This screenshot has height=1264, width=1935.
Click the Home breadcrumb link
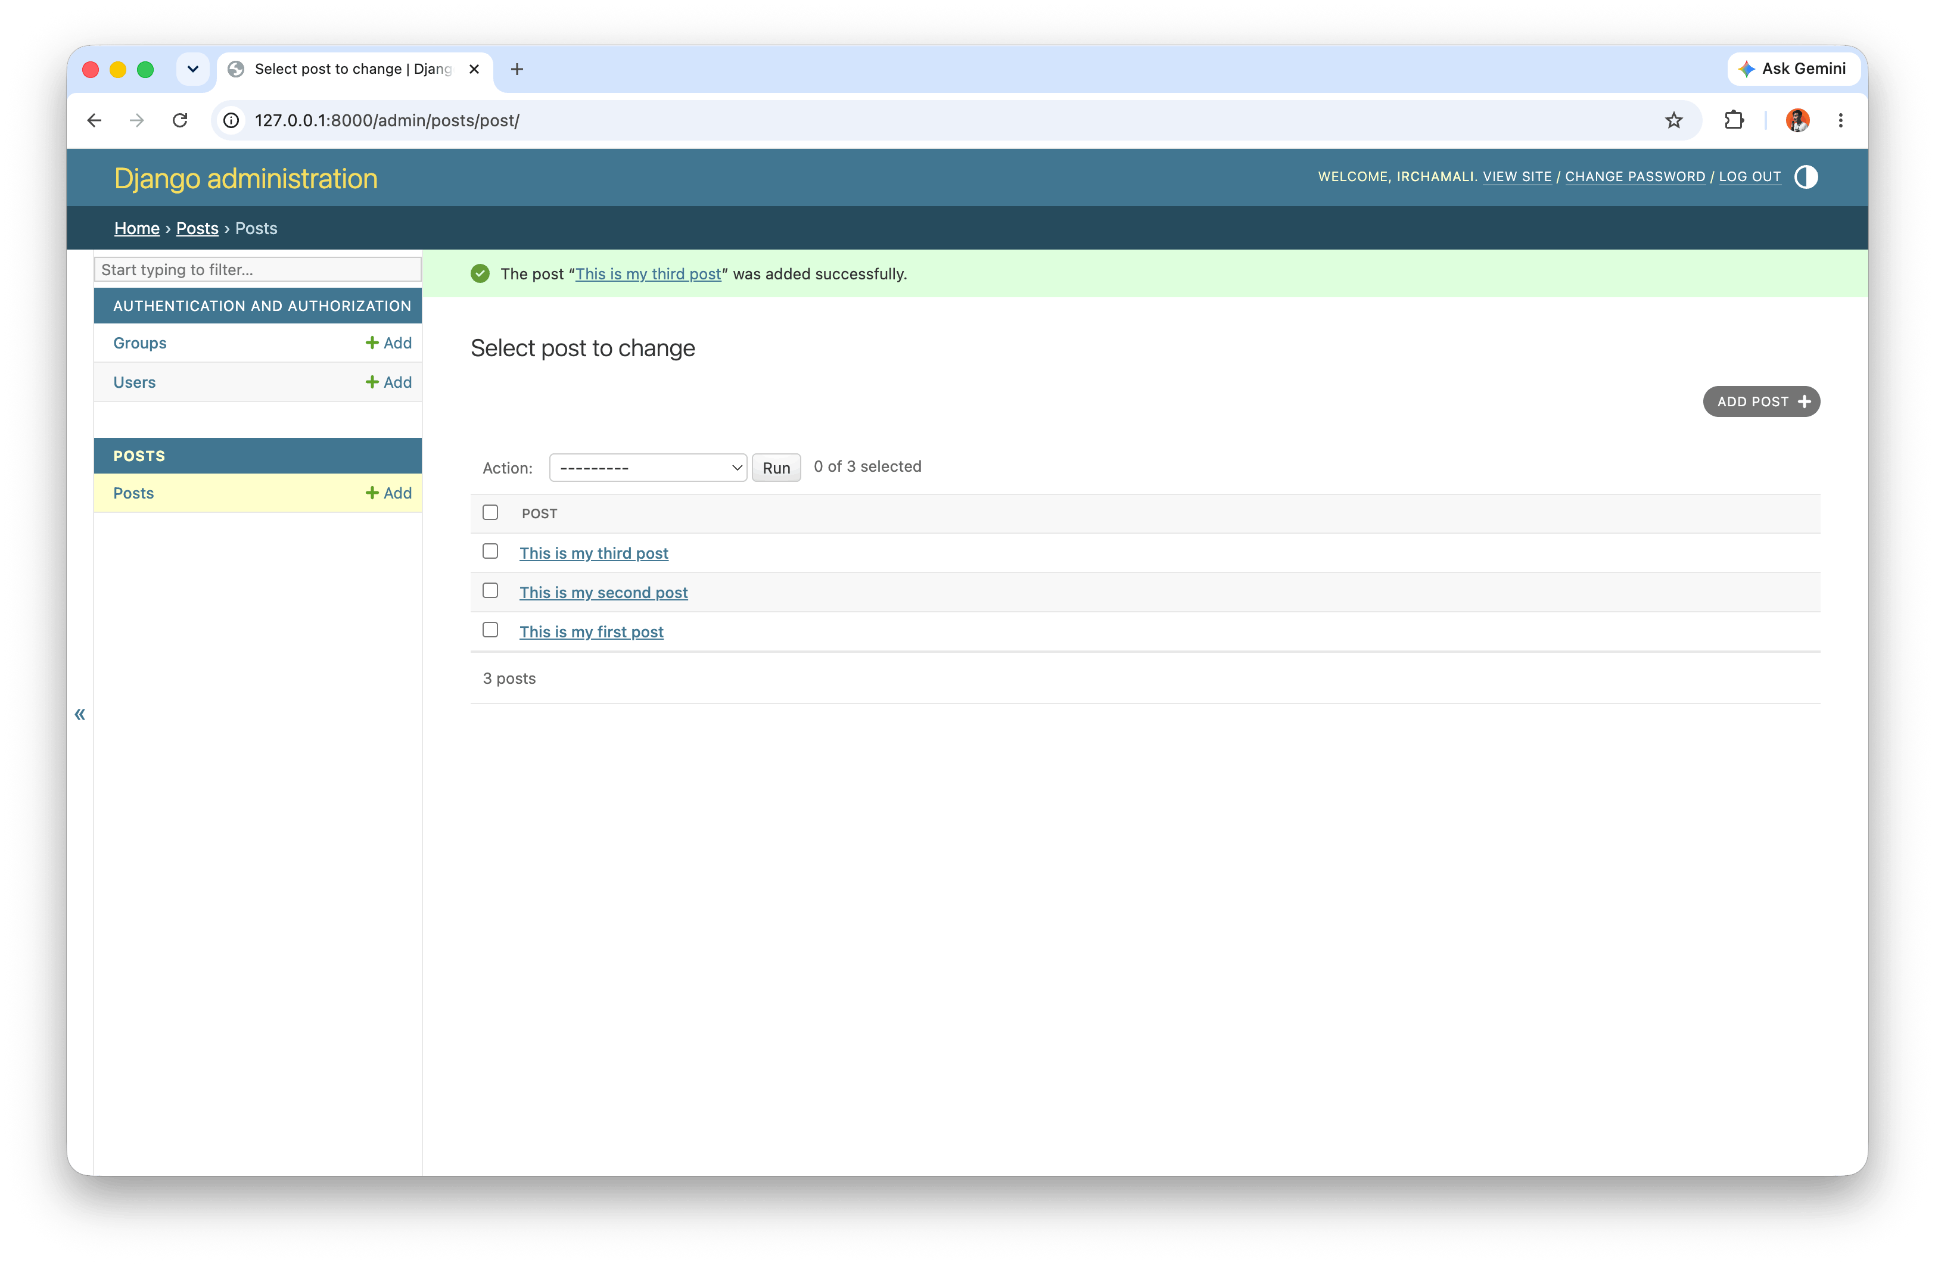click(136, 228)
